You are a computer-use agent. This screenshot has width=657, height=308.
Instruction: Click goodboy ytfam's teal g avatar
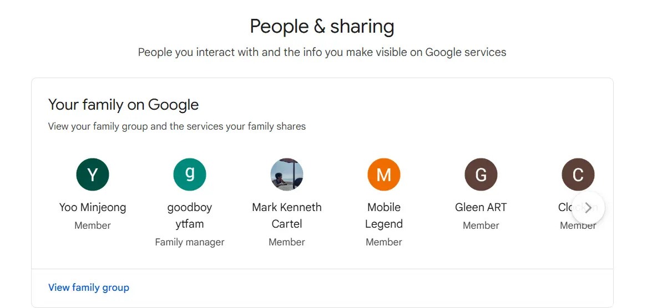[190, 174]
